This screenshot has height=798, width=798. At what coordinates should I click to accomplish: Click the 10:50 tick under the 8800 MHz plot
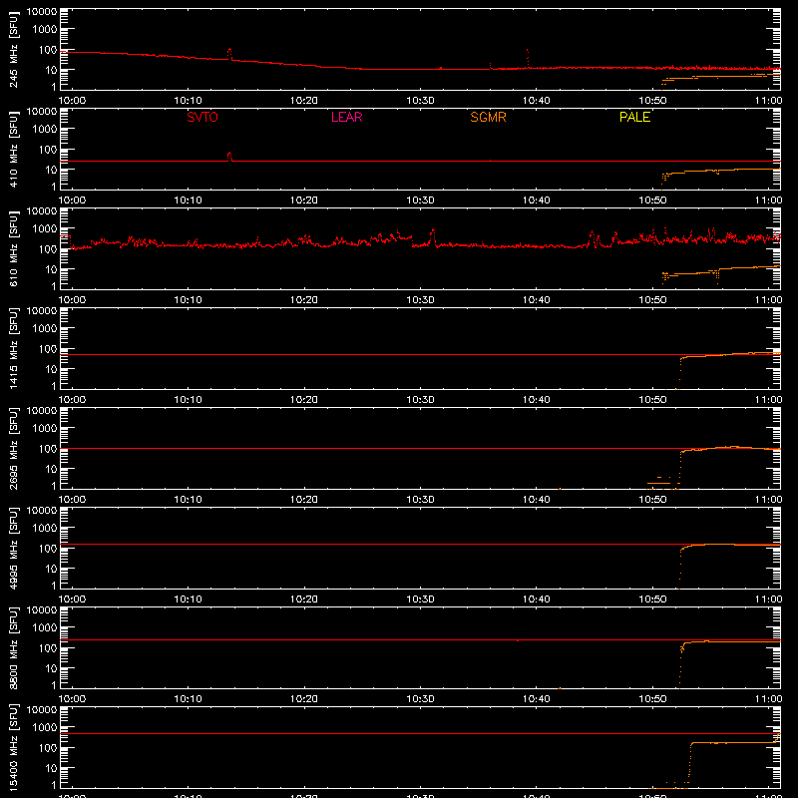click(x=652, y=699)
